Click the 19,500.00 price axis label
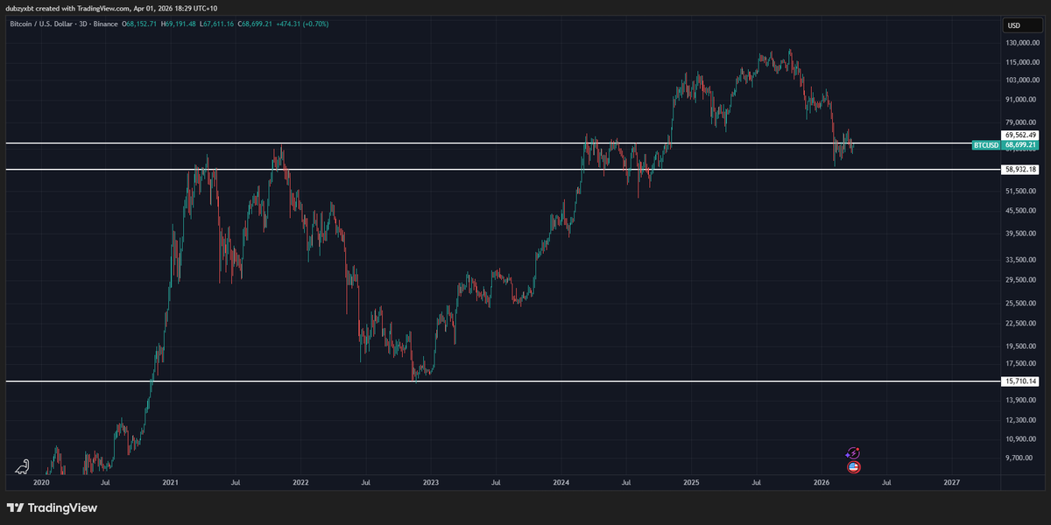This screenshot has width=1051, height=525. [x=1021, y=346]
